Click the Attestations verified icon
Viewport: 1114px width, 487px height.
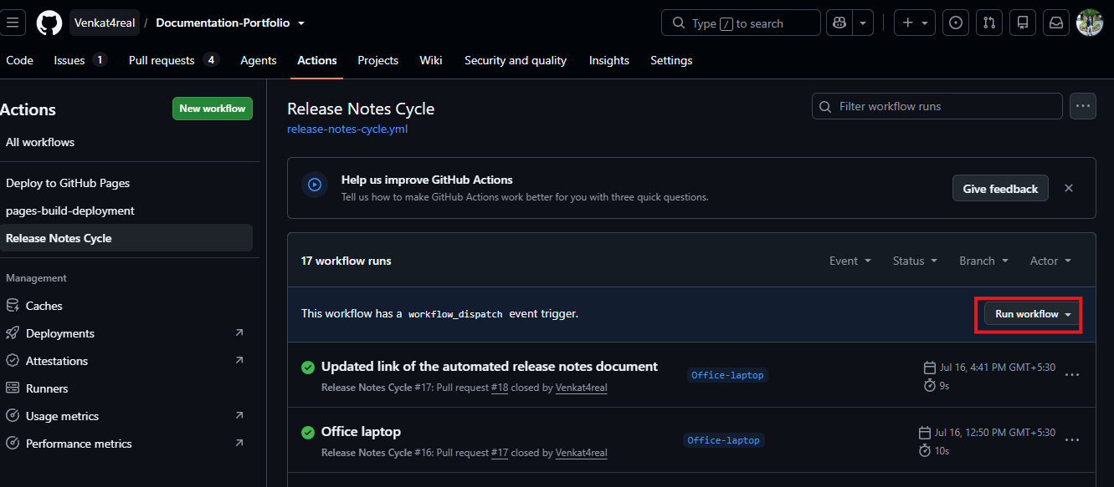pos(13,361)
